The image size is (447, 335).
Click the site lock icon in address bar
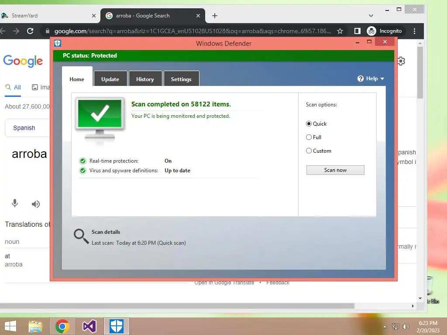(x=47, y=31)
